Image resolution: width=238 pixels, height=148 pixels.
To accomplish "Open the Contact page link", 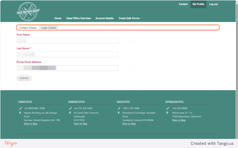I will (x=183, y=4).
